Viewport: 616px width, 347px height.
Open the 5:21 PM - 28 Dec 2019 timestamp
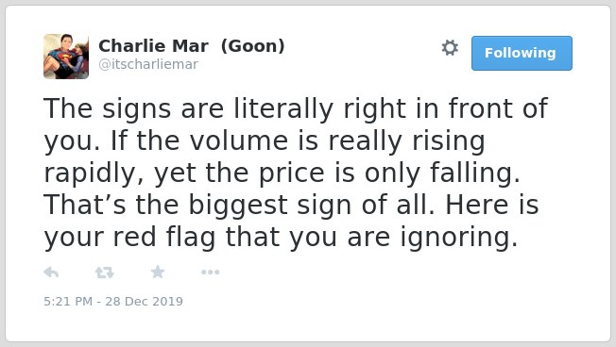pos(113,301)
